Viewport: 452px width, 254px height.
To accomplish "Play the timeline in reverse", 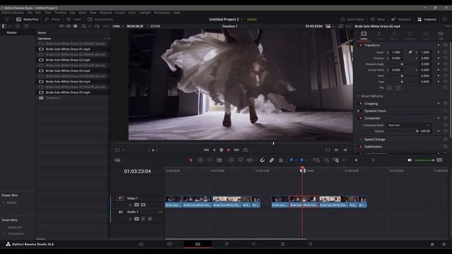I will (214, 150).
